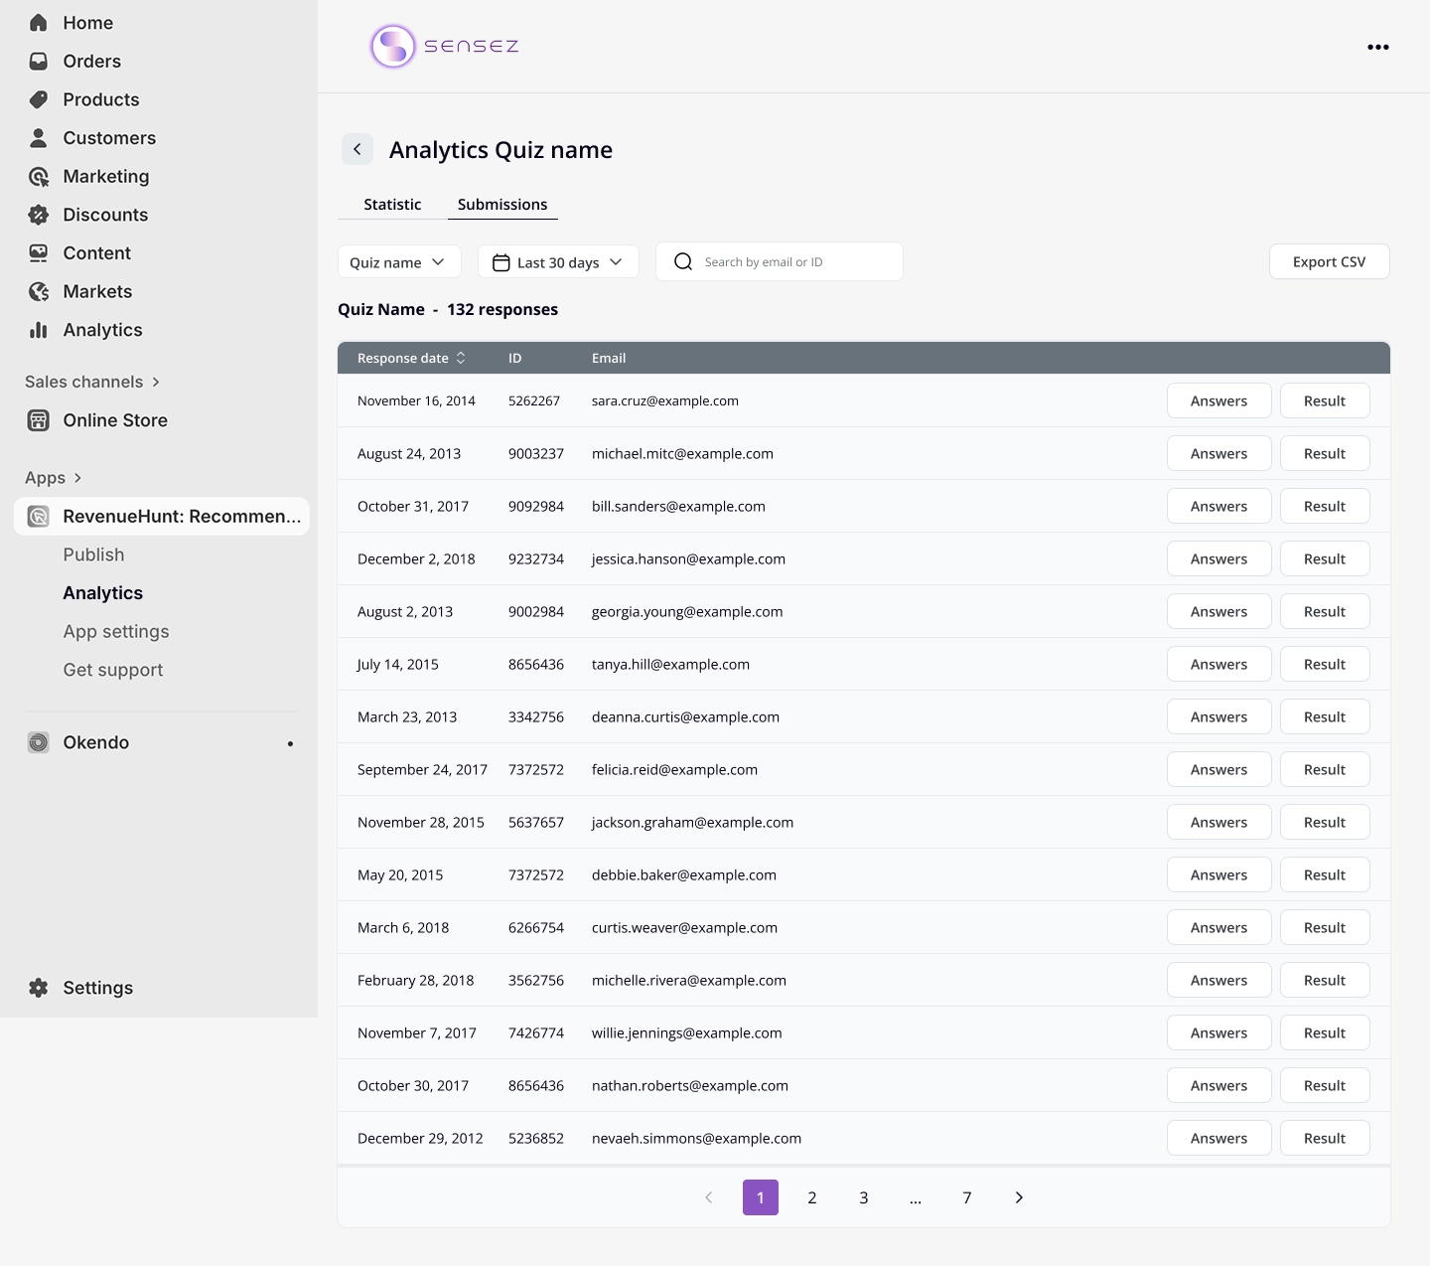This screenshot has width=1430, height=1266.
Task: Go to page 3 of results
Action: (x=864, y=1197)
